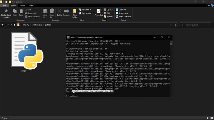Create a New folder
Image resolution: width=214 pixels, height=120 pixels.
tap(75, 13)
